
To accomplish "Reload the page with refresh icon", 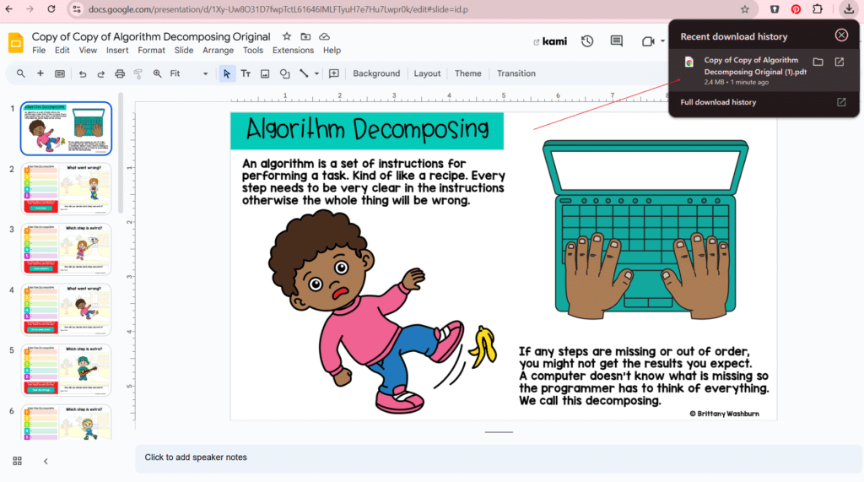I will [x=51, y=8].
